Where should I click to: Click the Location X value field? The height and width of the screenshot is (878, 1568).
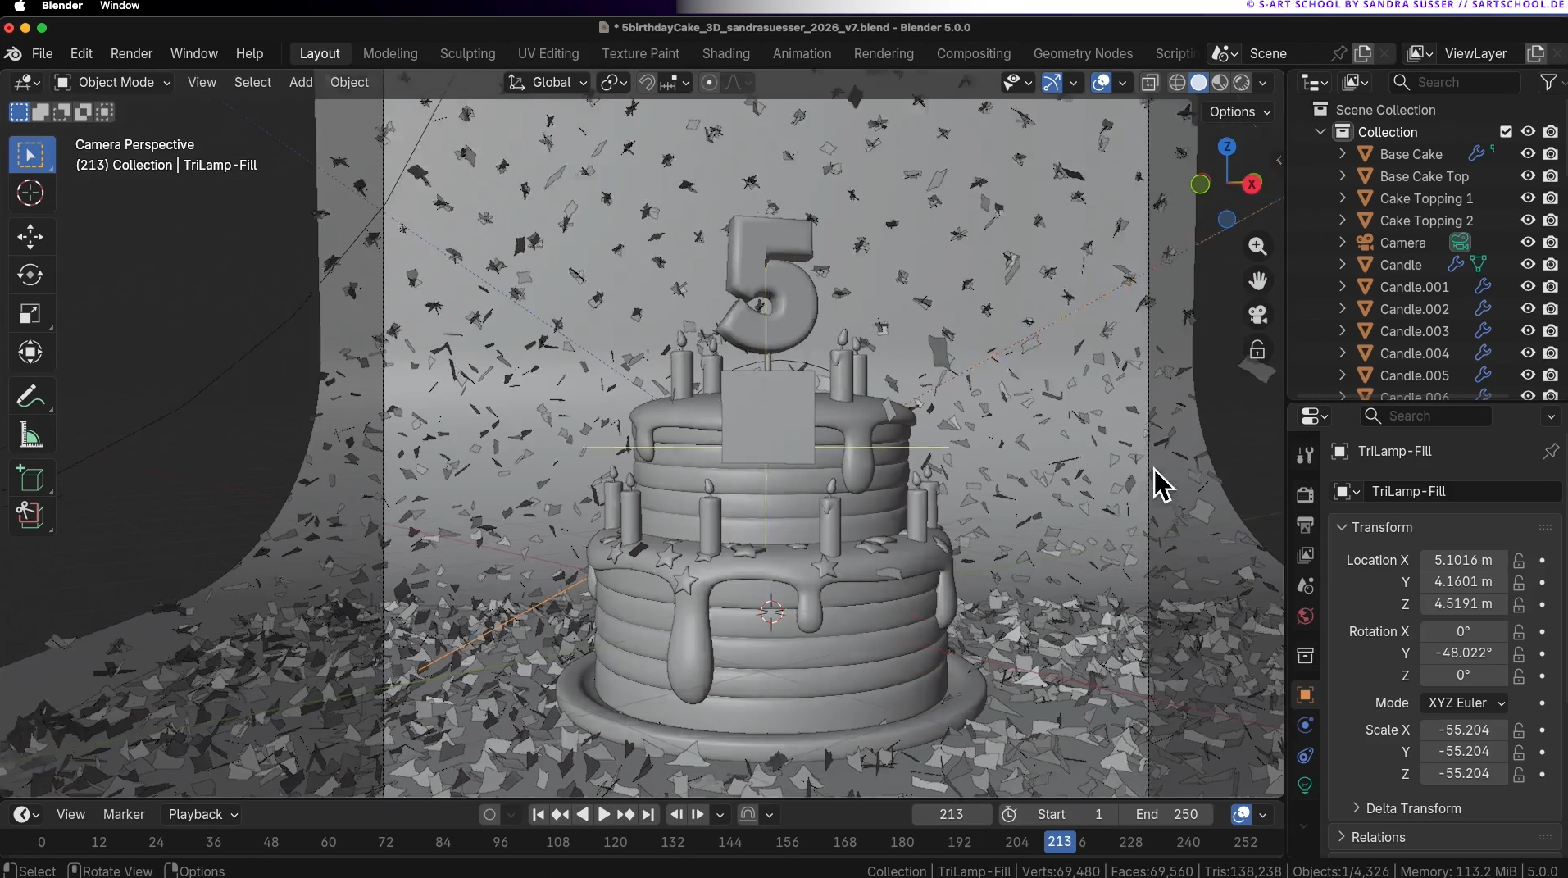pyautogui.click(x=1463, y=560)
